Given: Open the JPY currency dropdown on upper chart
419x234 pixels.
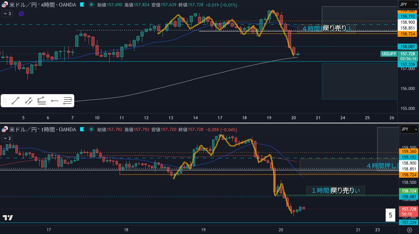Looking at the screenshot, I should (408, 4).
